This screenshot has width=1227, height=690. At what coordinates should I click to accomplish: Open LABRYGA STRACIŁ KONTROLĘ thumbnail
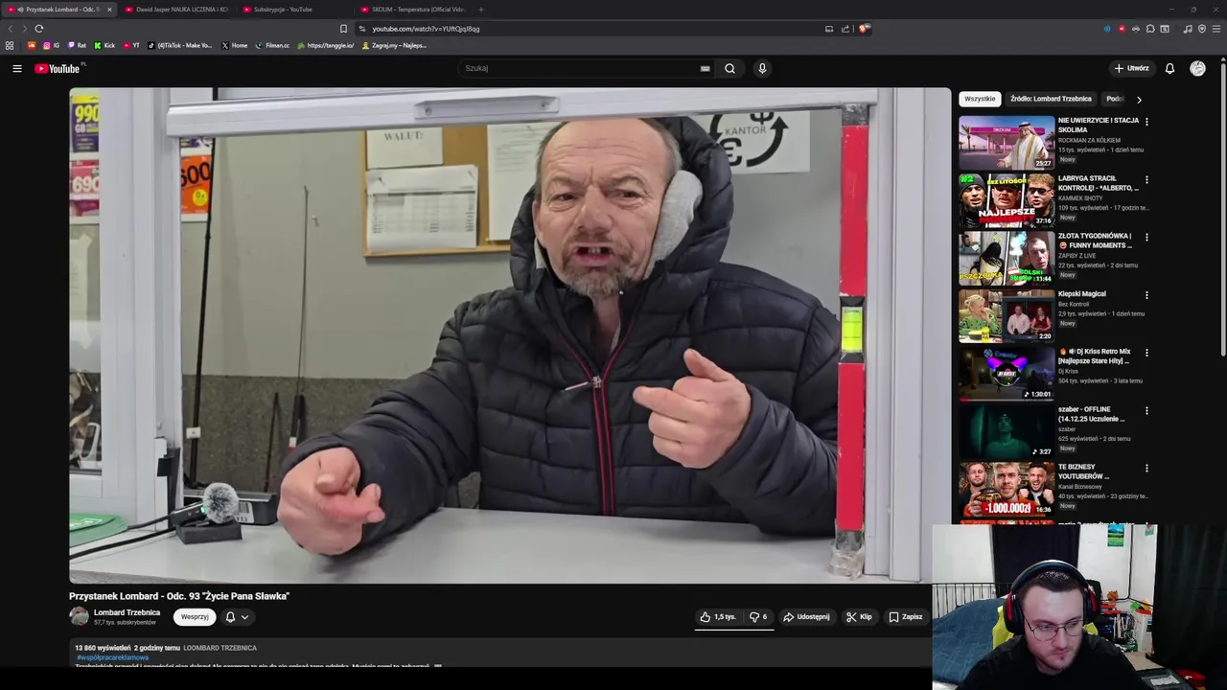point(1007,200)
